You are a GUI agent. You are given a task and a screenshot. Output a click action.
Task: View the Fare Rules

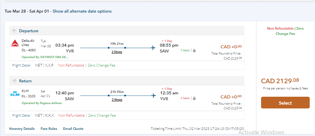click(x=49, y=129)
